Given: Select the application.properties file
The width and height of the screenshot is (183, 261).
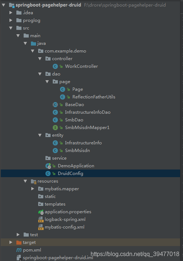Looking at the screenshot, I should [68, 212].
